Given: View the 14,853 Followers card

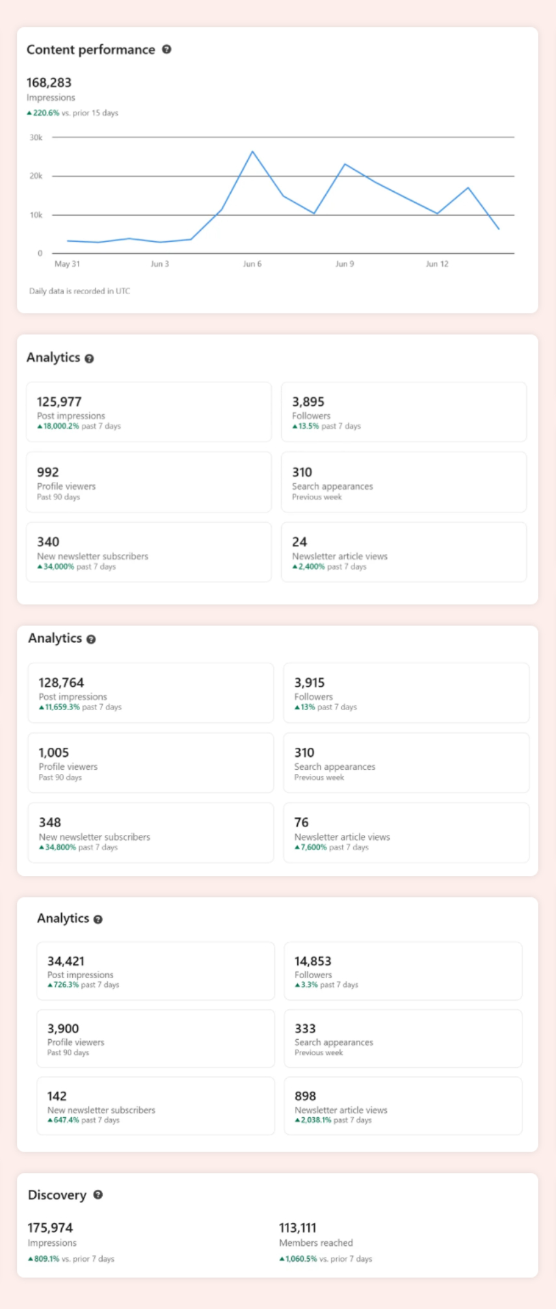Looking at the screenshot, I should pyautogui.click(x=403, y=971).
